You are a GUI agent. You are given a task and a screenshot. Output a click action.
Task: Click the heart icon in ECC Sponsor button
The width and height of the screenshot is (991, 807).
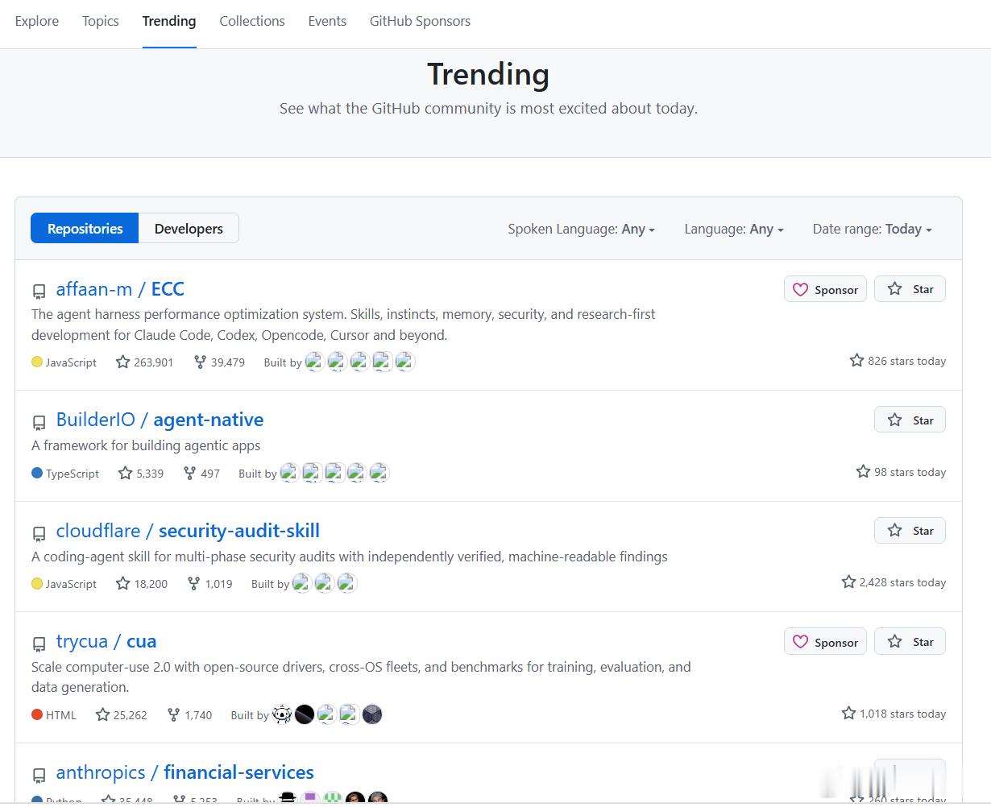tap(800, 290)
